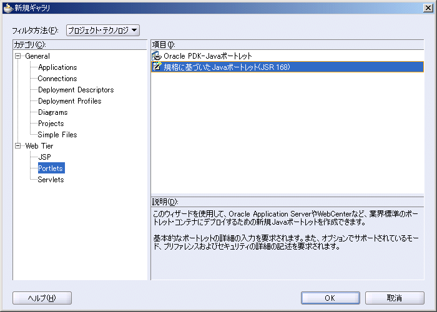Open the フィルタ方法 dropdown

[103, 30]
